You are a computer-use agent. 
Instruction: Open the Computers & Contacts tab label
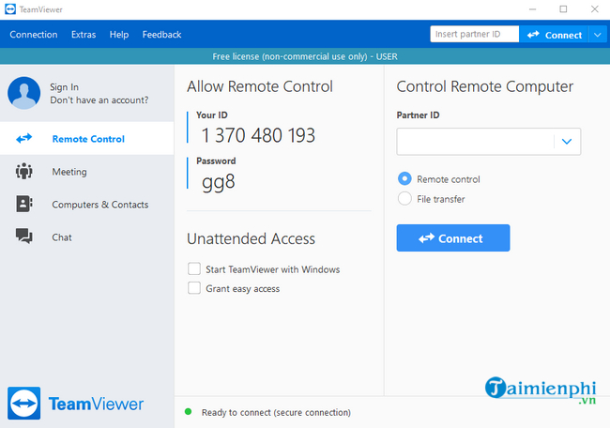pos(100,205)
